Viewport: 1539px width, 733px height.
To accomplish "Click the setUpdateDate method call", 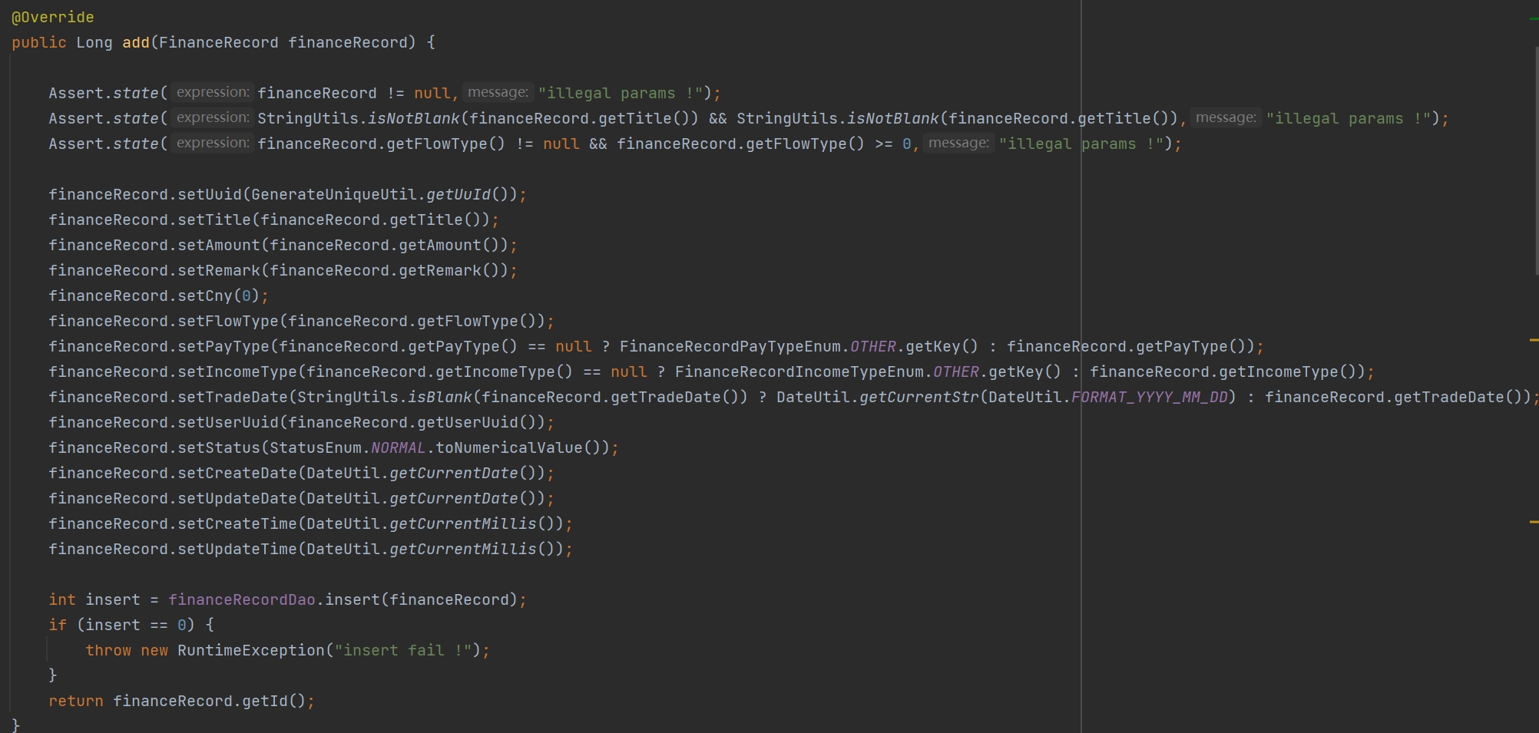I will point(237,498).
